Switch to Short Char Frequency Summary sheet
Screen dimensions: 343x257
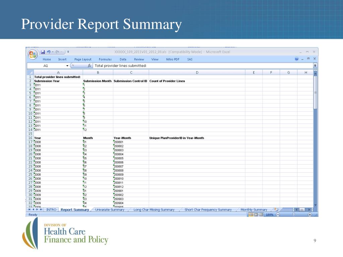[208, 209]
